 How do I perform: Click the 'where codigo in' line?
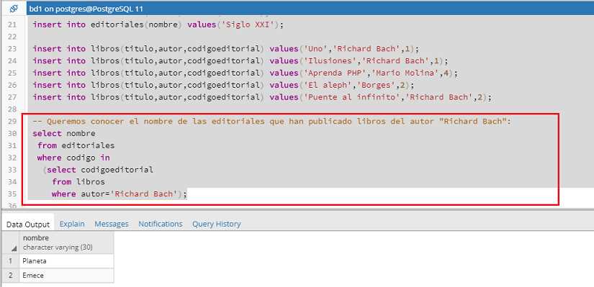pos(73,158)
